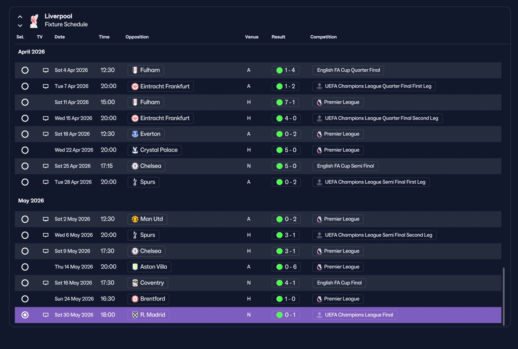The height and width of the screenshot is (349, 518).
Task: Click the Man Utd club badge
Action: (135, 219)
